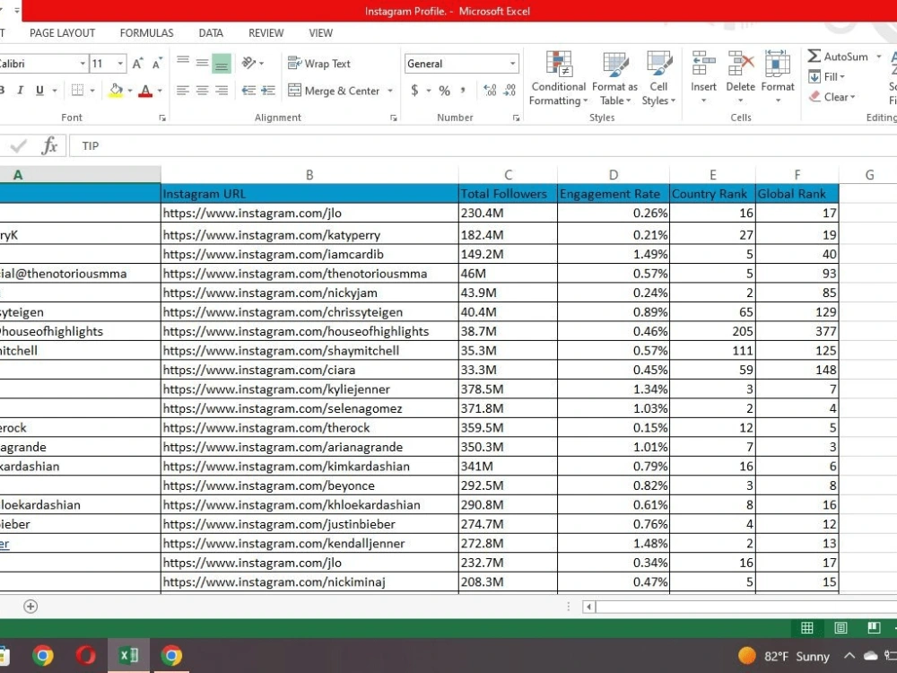Click the kyliejenner Instagram URL cell

(309, 389)
